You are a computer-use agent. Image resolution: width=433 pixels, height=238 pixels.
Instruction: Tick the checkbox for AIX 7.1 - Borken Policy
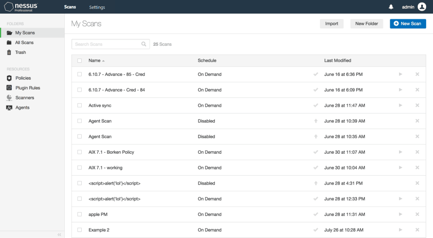point(79,152)
